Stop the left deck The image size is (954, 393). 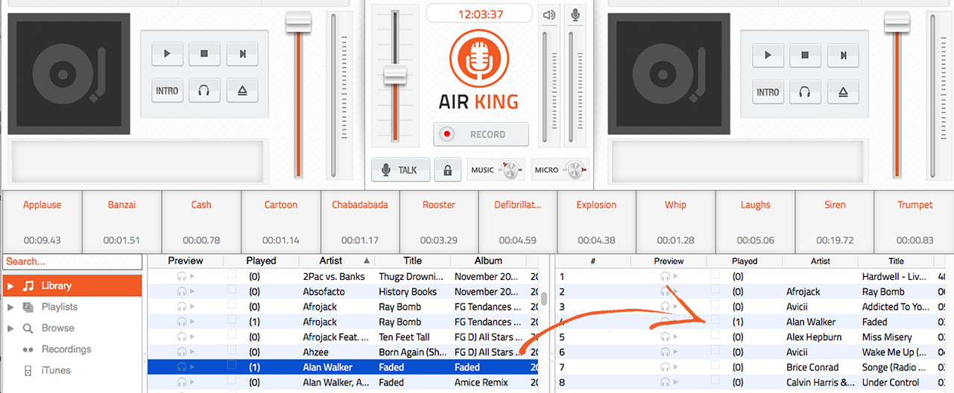[204, 54]
